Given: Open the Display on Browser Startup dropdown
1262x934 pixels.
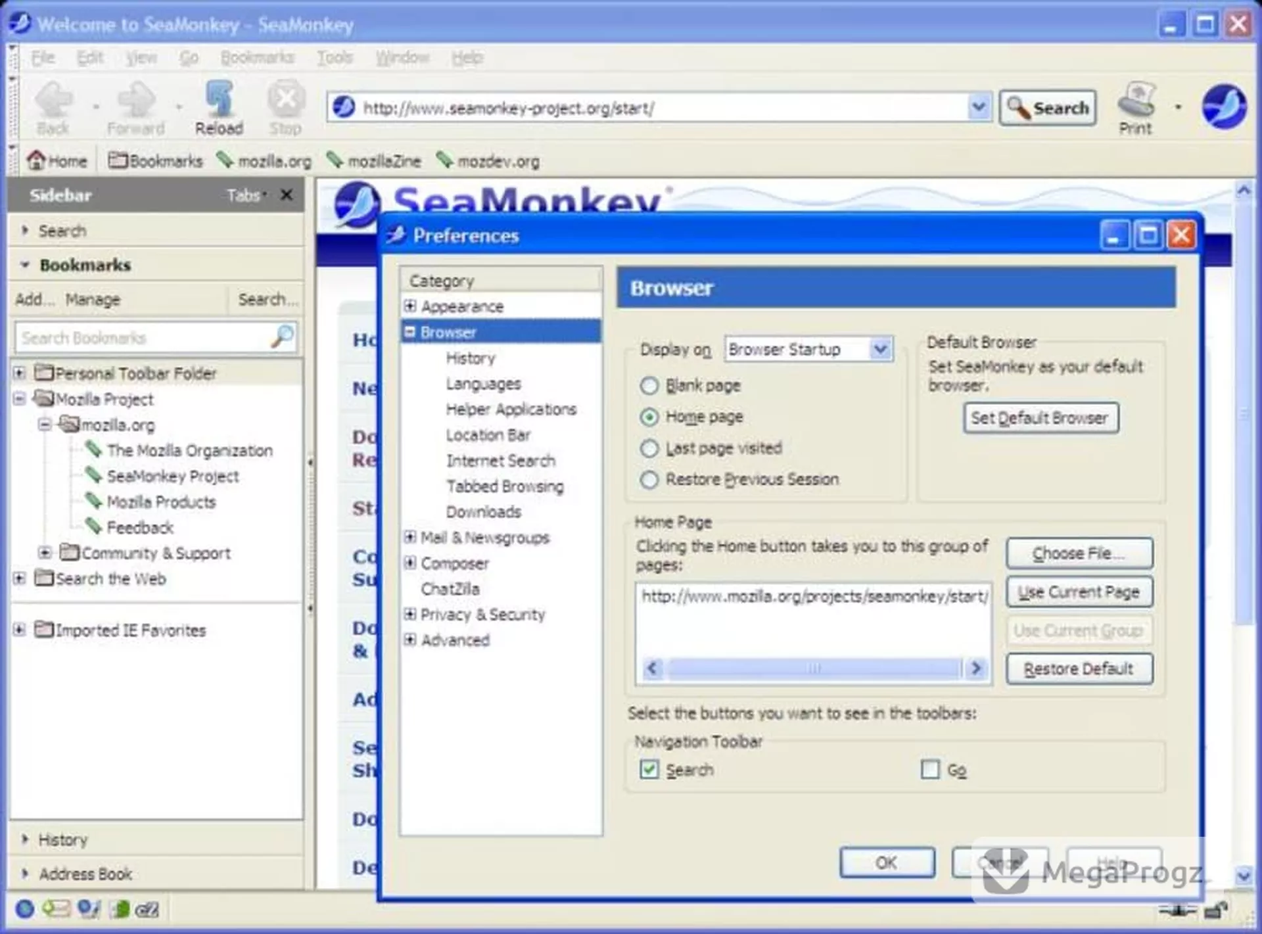Looking at the screenshot, I should 808,349.
